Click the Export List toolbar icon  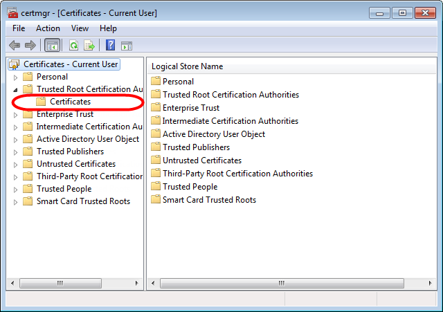[89, 46]
